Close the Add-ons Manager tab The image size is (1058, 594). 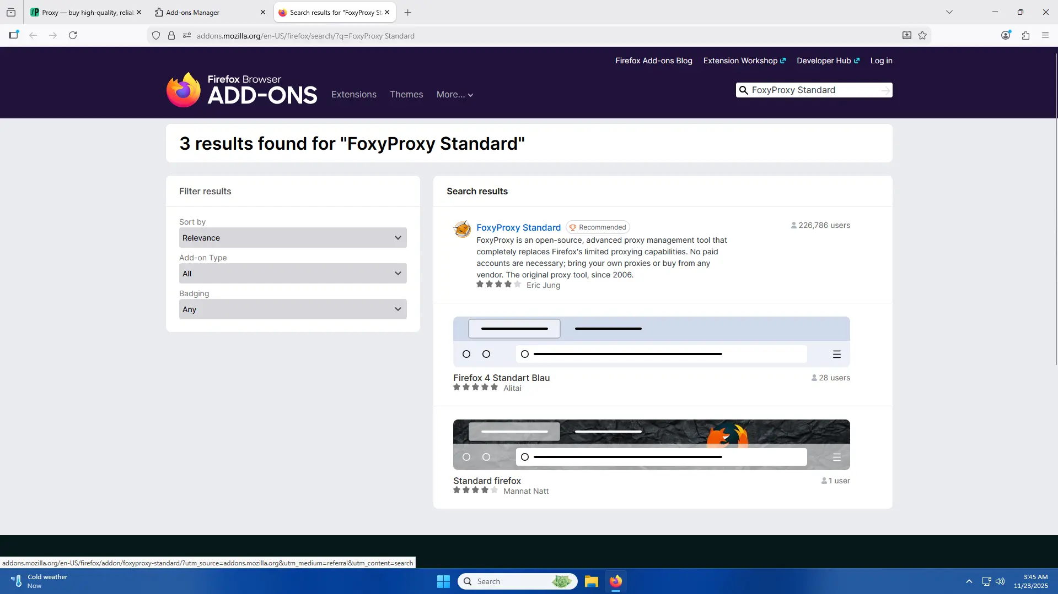pyautogui.click(x=263, y=12)
